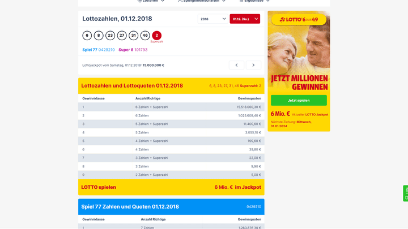Click the 1.025.608,40 € payout cell

pos(249,115)
